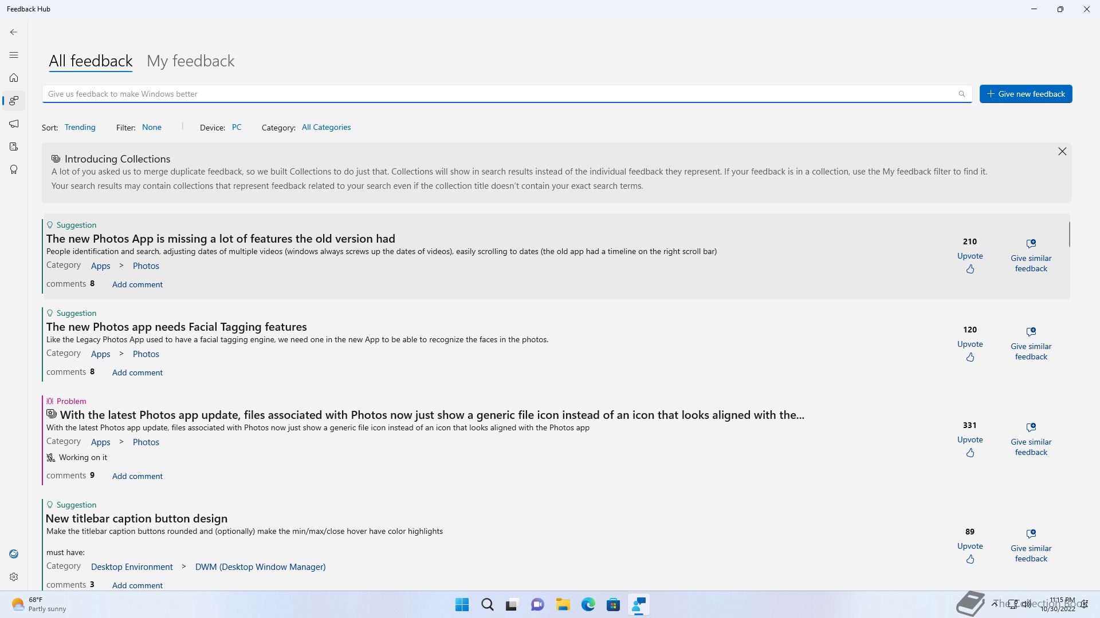Dismiss the Introducing Collections banner
This screenshot has height=618, width=1100.
pyautogui.click(x=1062, y=151)
